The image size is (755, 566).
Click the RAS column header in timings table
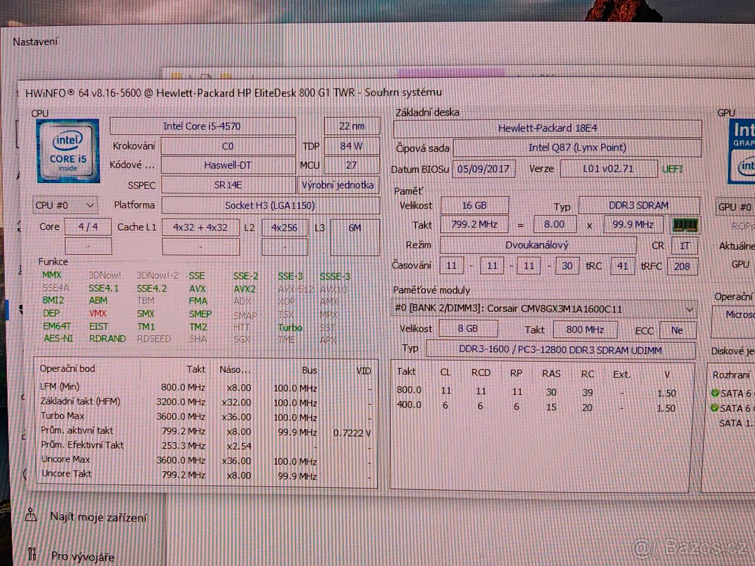551,373
